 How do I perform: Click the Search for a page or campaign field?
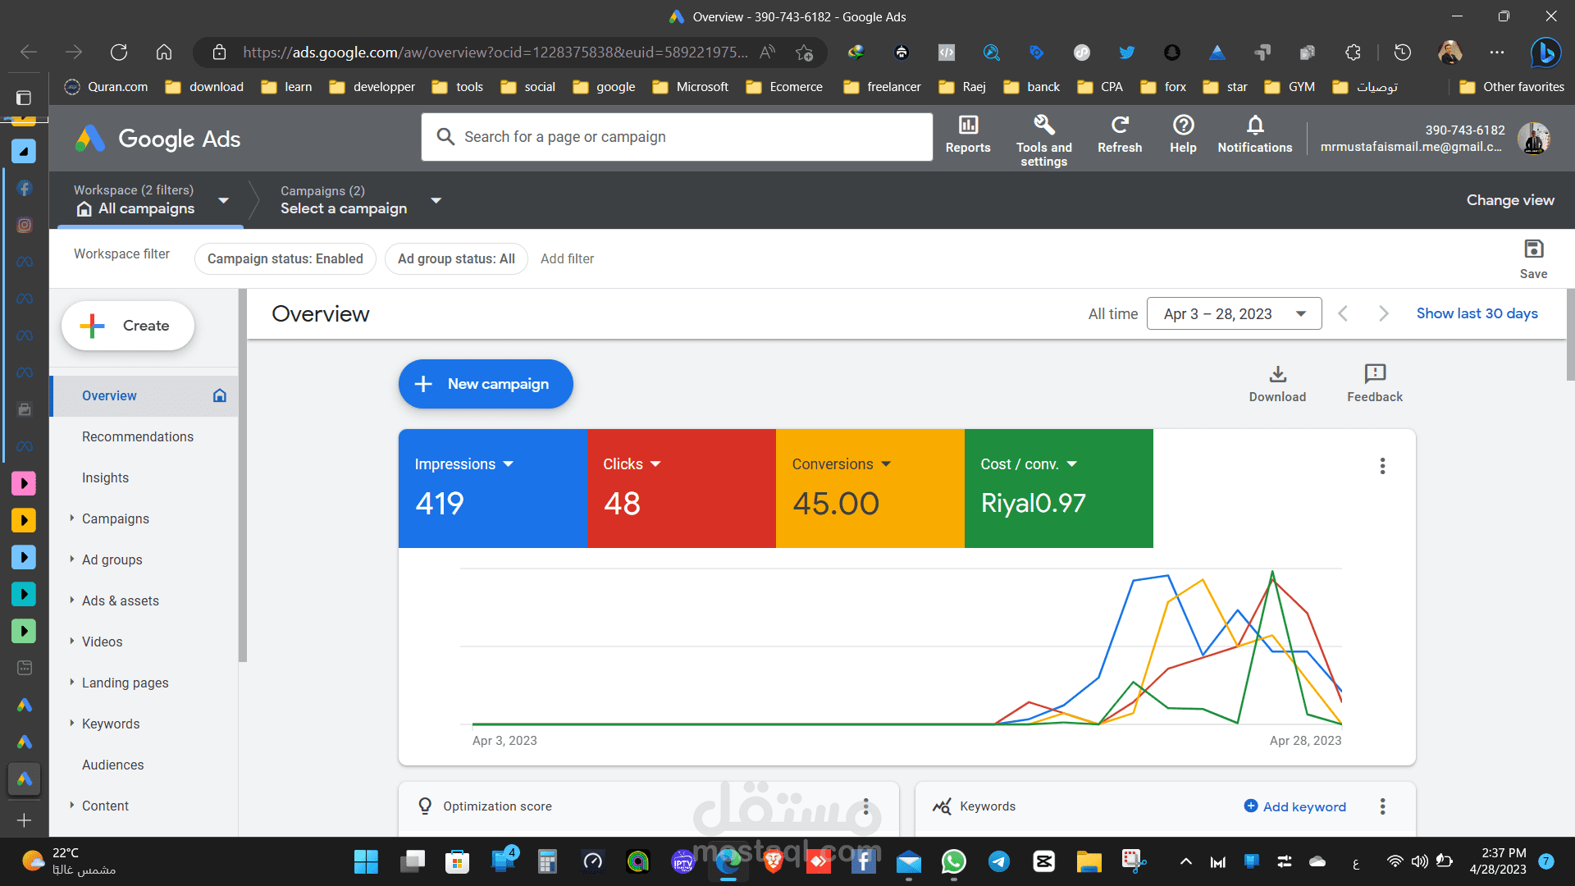pyautogui.click(x=677, y=137)
